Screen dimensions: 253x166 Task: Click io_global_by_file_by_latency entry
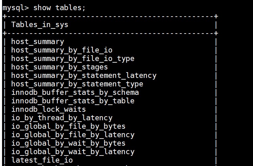click(x=73, y=135)
